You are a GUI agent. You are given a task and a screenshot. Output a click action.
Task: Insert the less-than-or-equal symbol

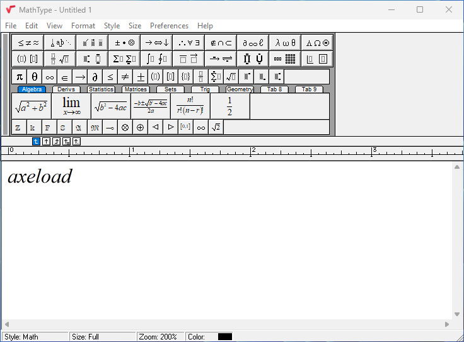110,77
